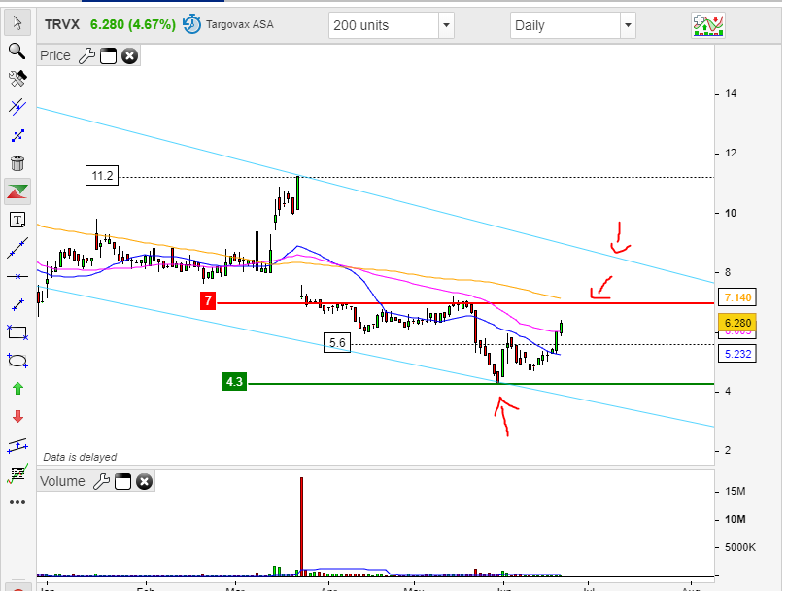Toggle maximize on the Price panel
Screen dimensions: 787x591
[108, 55]
